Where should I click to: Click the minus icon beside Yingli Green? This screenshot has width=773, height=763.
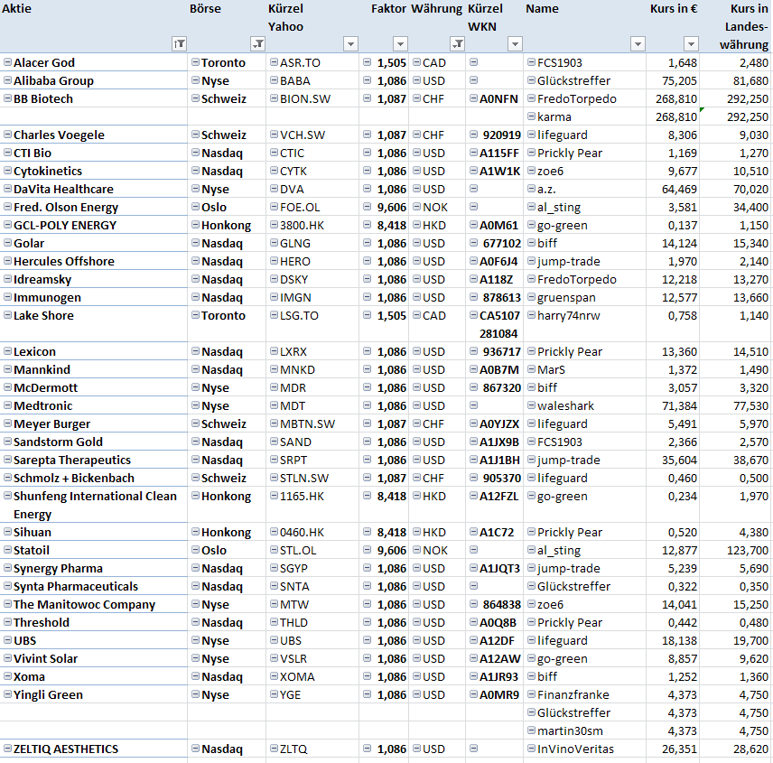coord(7,694)
